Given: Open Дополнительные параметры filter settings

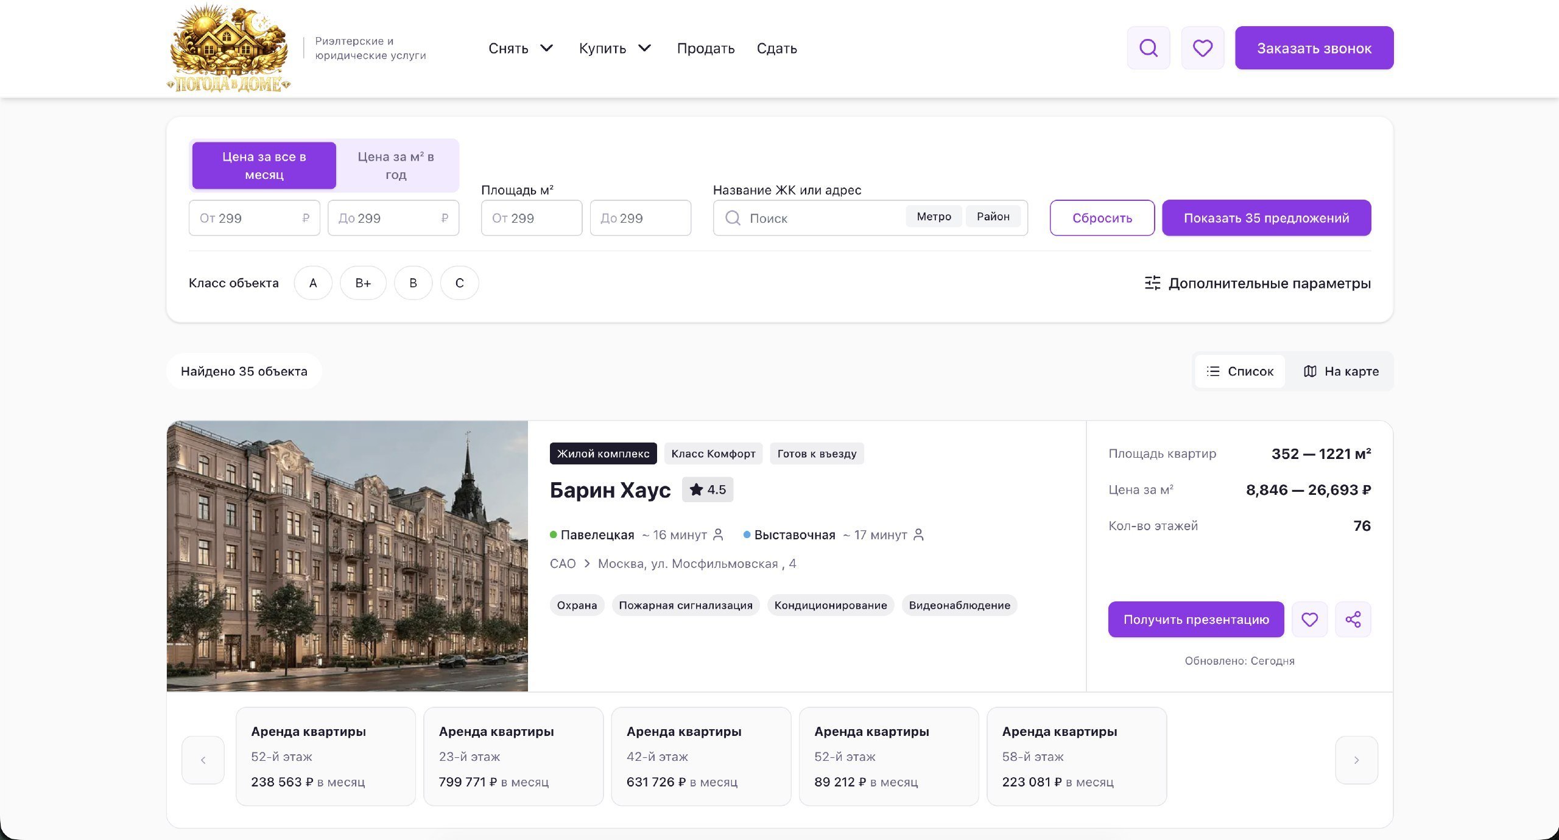Looking at the screenshot, I should point(1258,283).
